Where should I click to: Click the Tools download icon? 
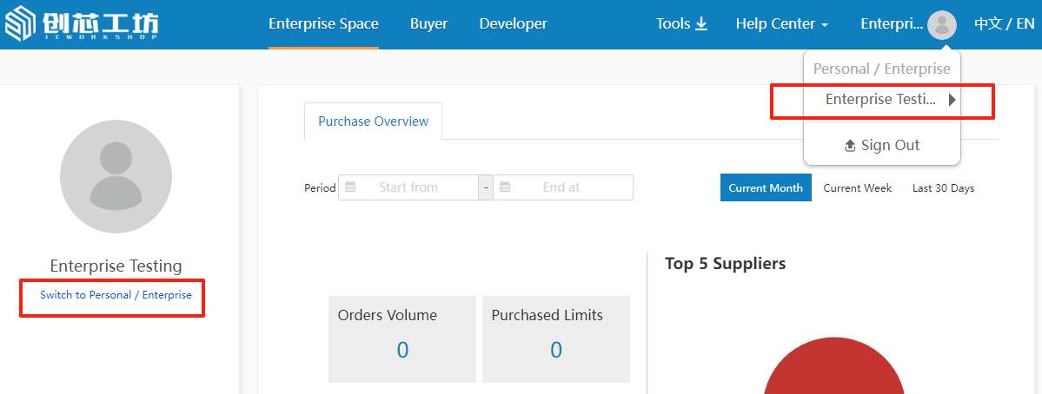coord(701,24)
